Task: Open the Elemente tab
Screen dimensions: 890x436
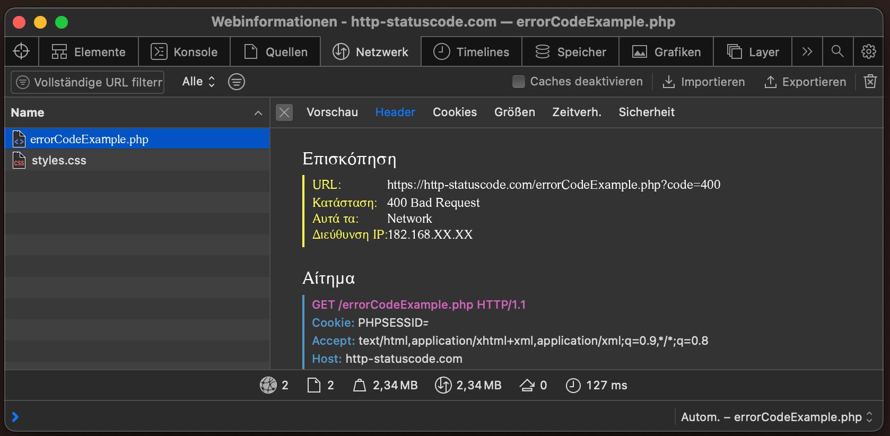Action: [89, 51]
